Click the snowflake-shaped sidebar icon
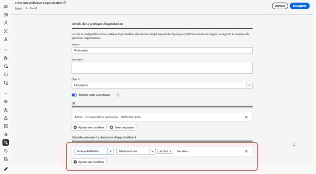This screenshot has width=316, height=174. pos(5,134)
